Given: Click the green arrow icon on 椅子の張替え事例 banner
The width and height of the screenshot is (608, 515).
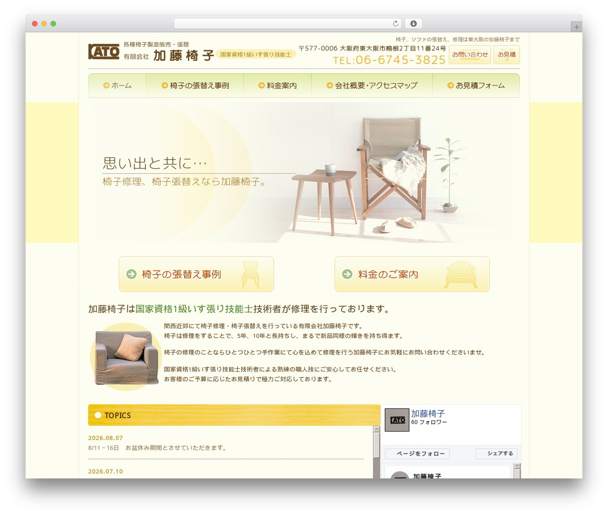Looking at the screenshot, I should point(132,274).
